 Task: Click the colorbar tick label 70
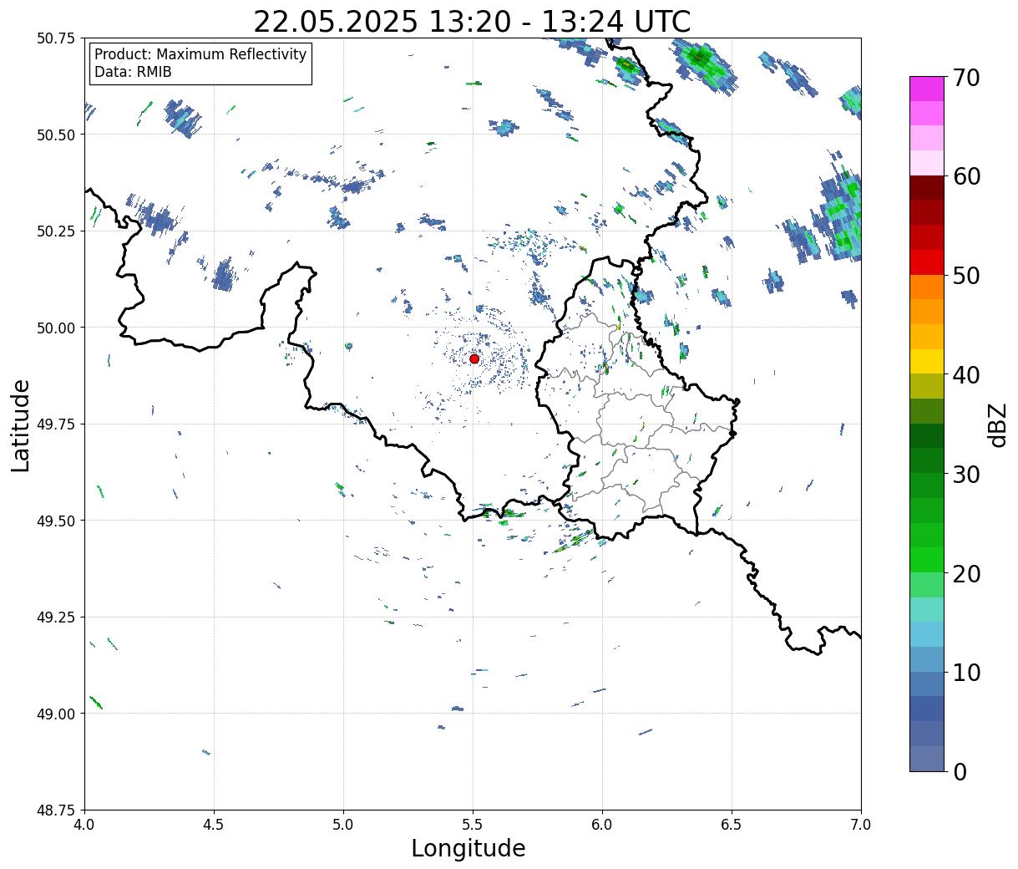(966, 78)
